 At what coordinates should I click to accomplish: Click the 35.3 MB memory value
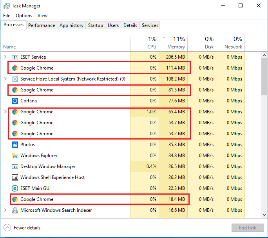pyautogui.click(x=177, y=145)
